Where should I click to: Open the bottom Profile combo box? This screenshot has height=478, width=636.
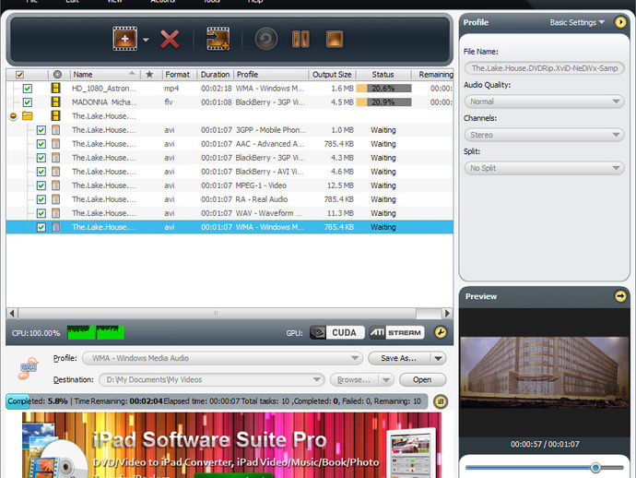(x=222, y=358)
